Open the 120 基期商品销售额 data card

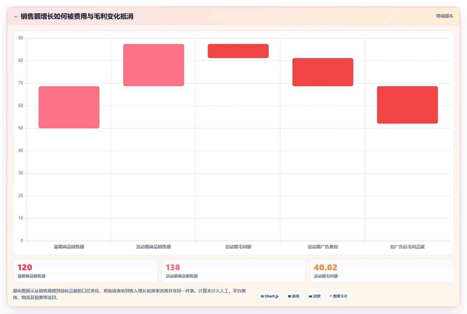85,271
